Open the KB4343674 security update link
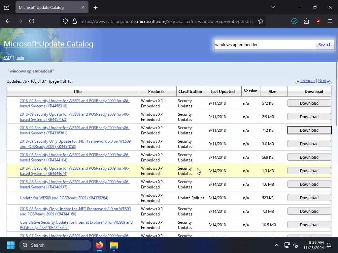This screenshot has height=253, width=338. click(x=75, y=171)
